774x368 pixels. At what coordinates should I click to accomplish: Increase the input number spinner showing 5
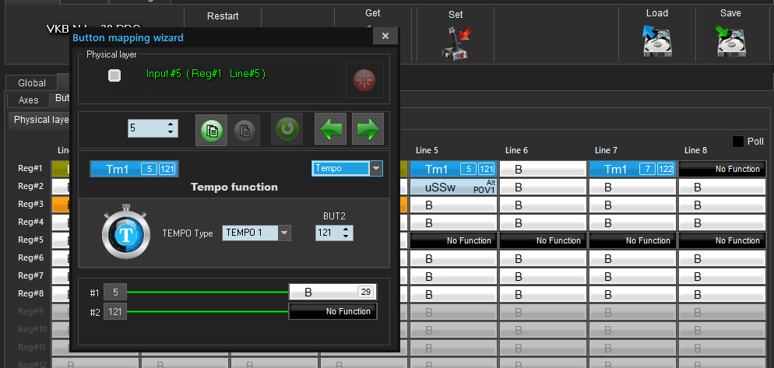tap(171, 124)
